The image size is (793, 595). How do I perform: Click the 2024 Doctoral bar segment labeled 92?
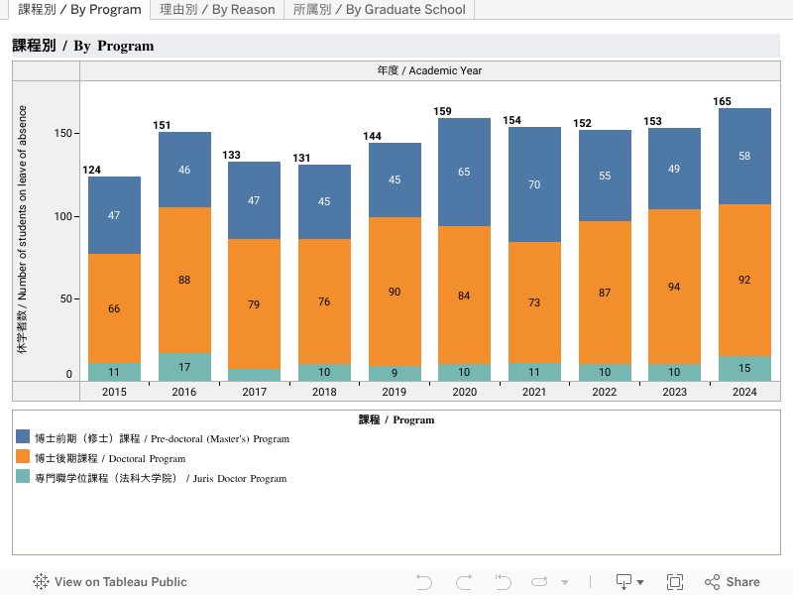[x=744, y=280]
